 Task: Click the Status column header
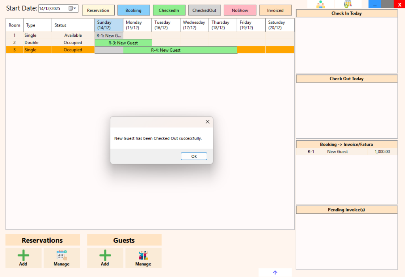(73, 25)
